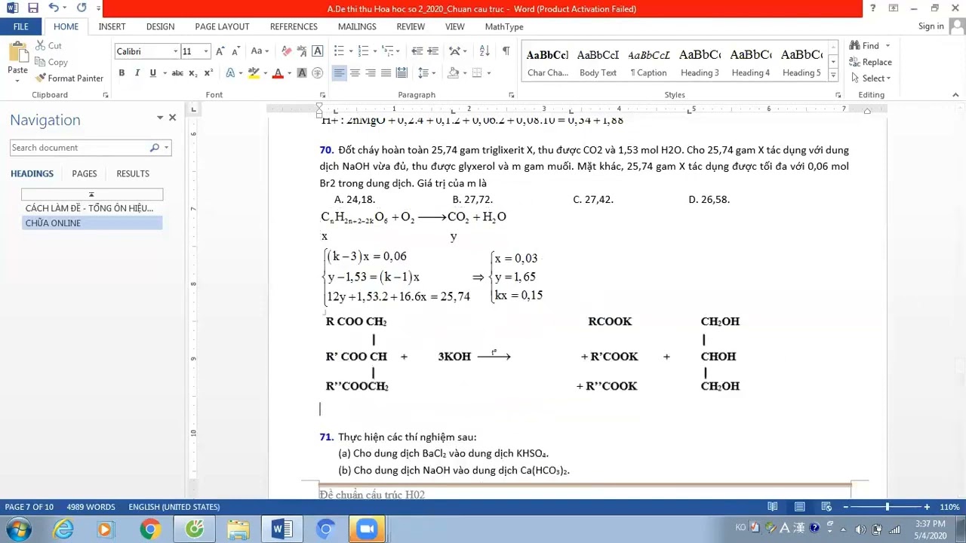Switch to INSERT tab
This screenshot has height=543, width=966.
112,26
